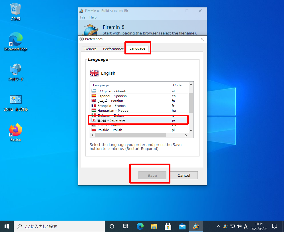
Task: Click the Firemin icon in the taskbar
Action: point(196,226)
